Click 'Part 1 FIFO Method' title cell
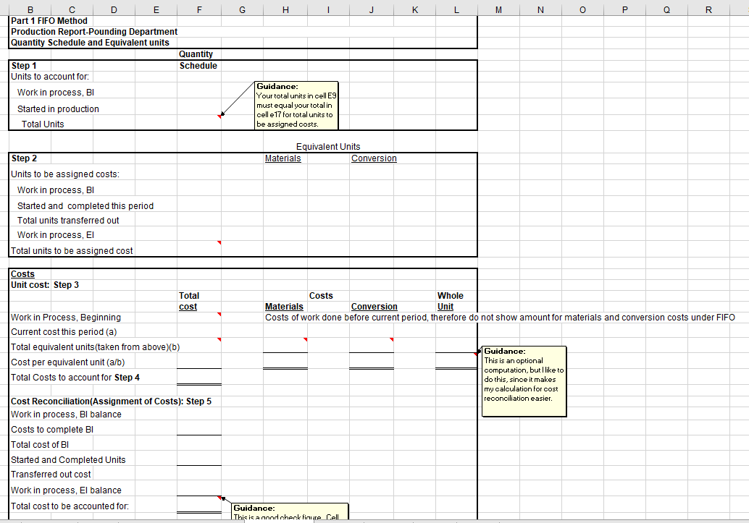This screenshot has width=749, height=523. pyautogui.click(x=49, y=21)
